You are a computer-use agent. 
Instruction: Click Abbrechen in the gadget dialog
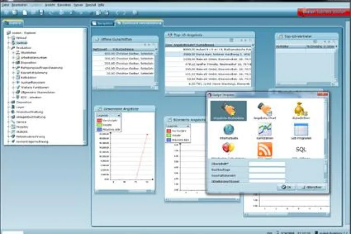click(311, 187)
